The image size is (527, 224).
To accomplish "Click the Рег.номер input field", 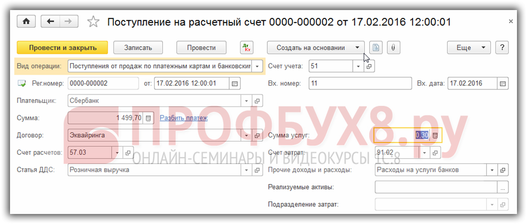I will point(103,83).
